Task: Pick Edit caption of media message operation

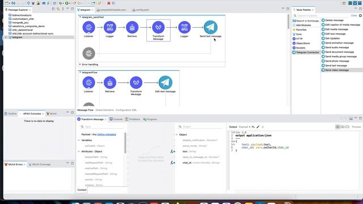Action: [x=343, y=25]
